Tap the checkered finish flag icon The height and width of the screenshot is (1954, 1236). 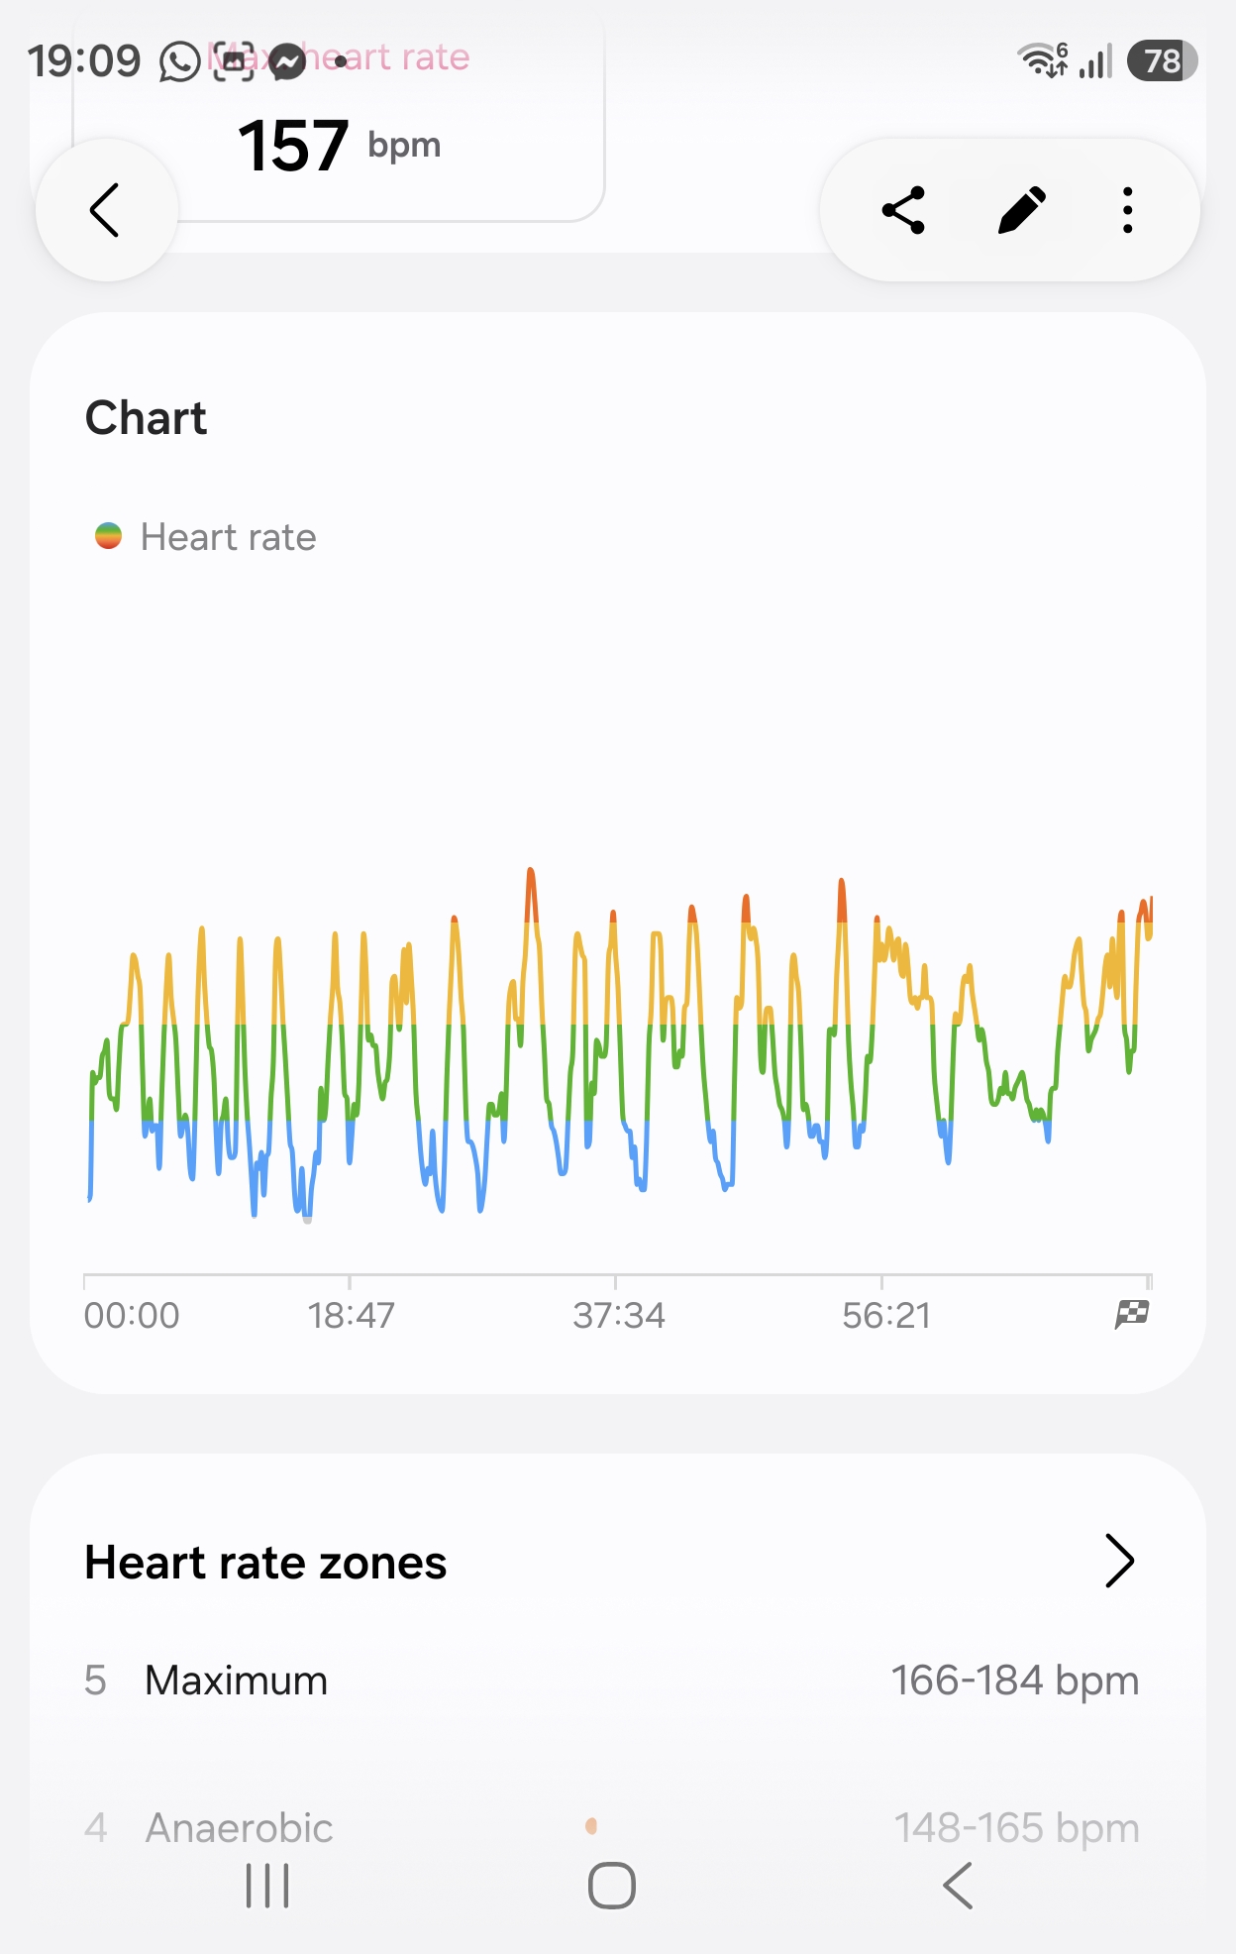(1132, 1314)
